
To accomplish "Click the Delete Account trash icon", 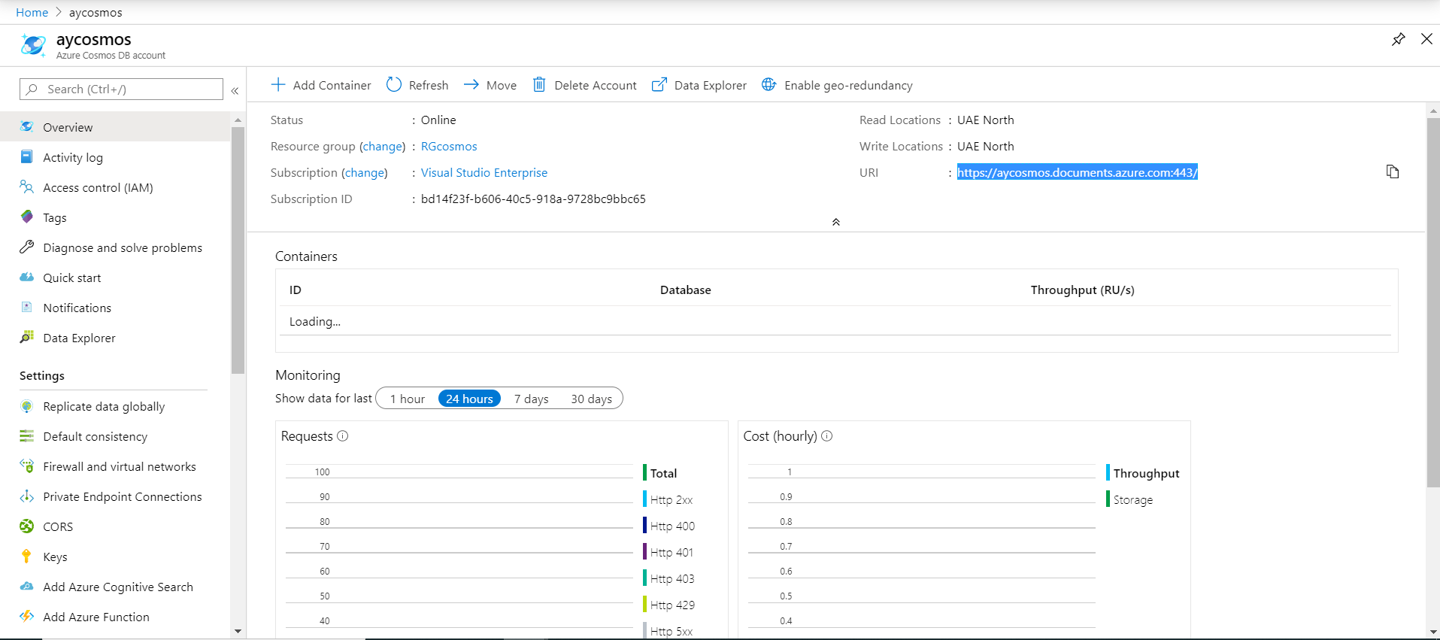I will [539, 85].
